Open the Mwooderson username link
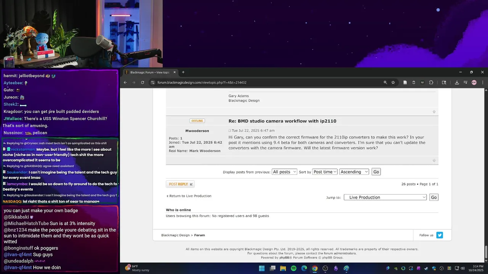 tap(197, 131)
